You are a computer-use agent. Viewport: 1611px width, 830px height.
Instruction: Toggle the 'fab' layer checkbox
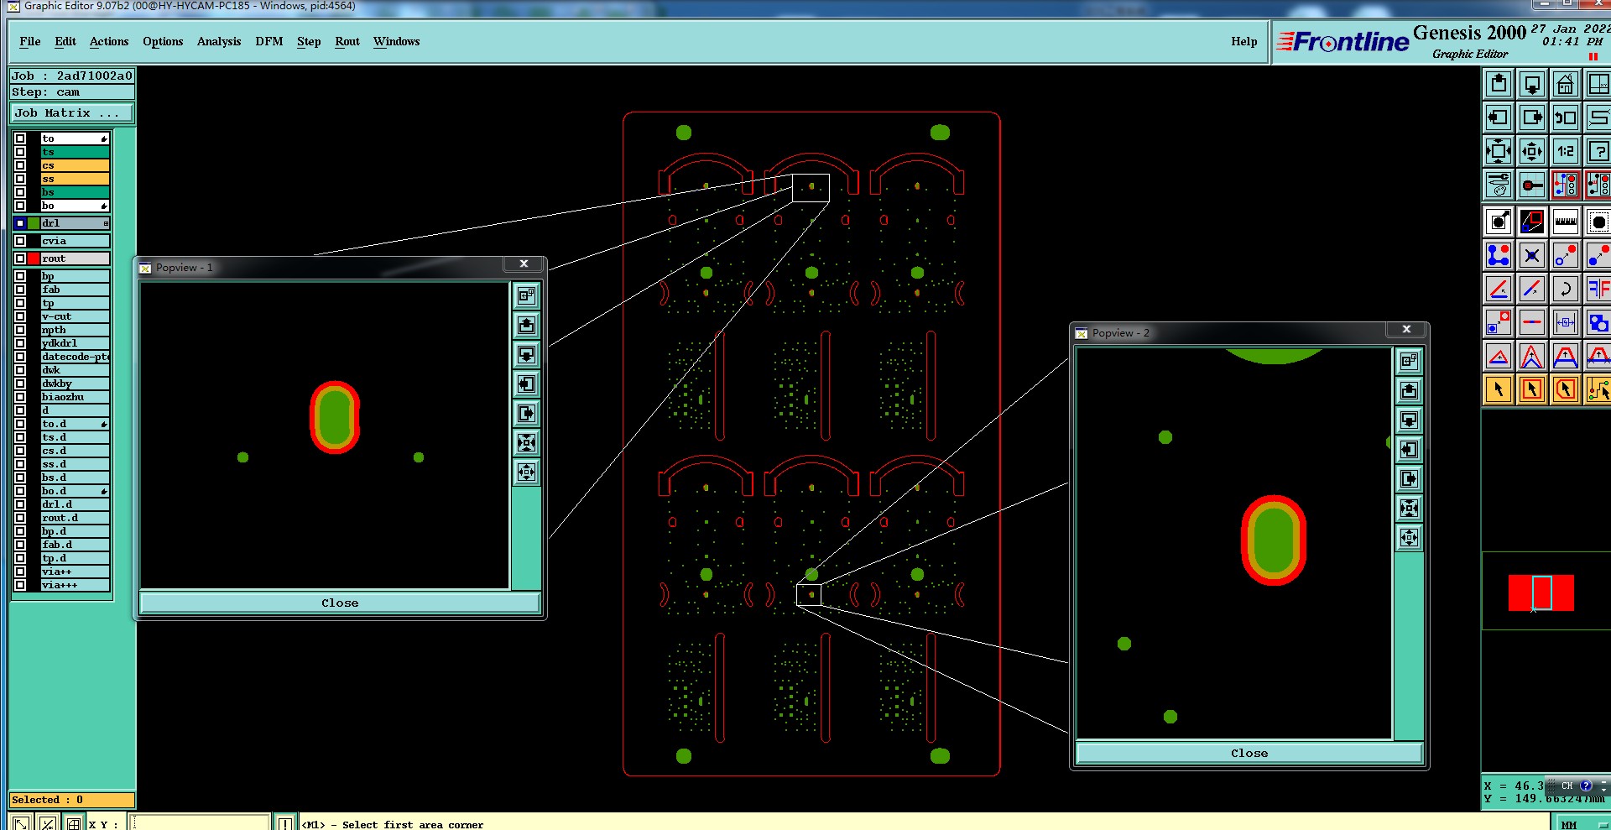20,290
